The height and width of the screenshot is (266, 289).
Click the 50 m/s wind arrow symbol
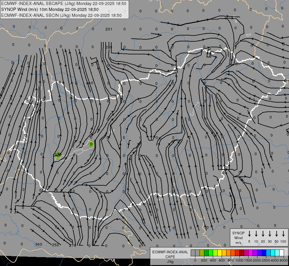tap(277, 234)
